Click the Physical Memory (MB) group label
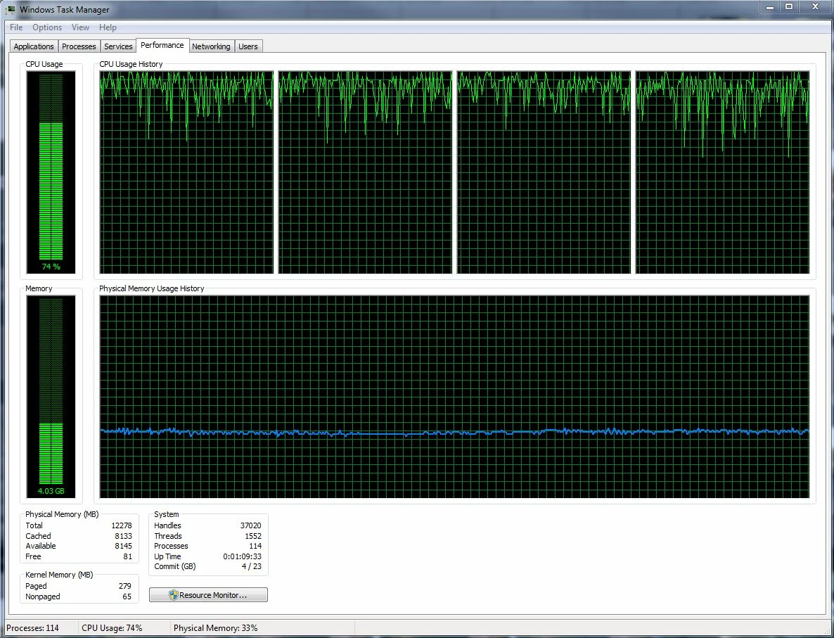834x638 pixels. pos(62,514)
